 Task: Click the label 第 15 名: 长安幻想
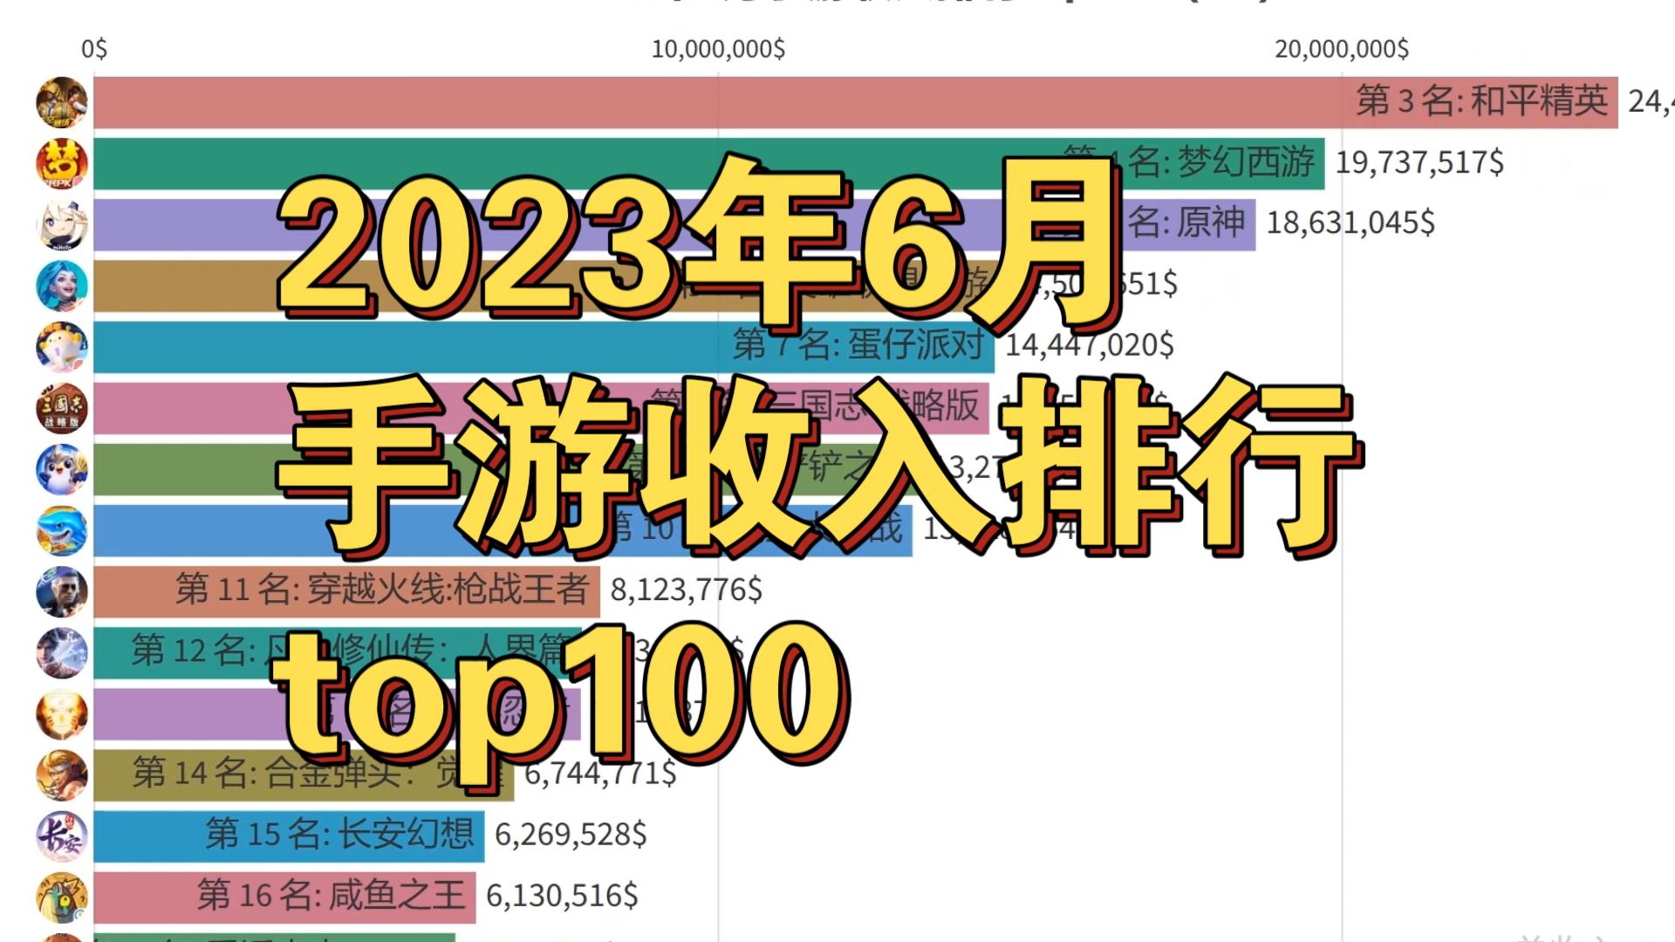tap(339, 834)
